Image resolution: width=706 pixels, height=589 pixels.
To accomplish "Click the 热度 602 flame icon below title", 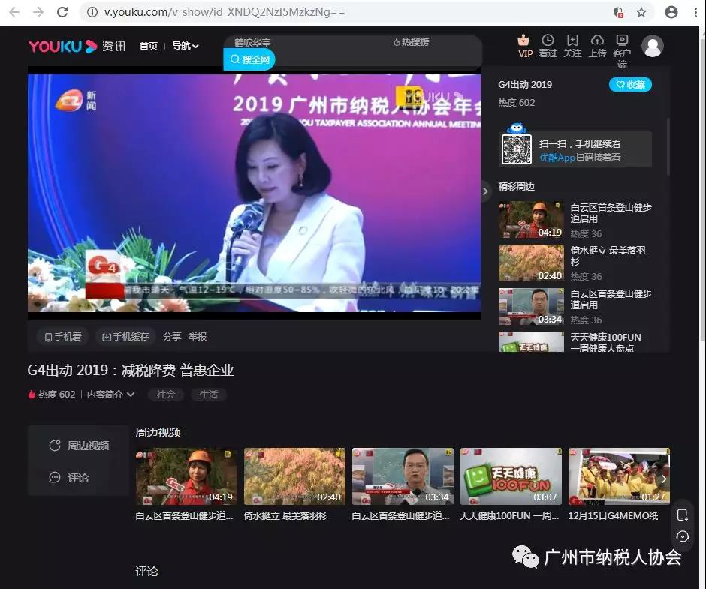I will click(x=32, y=395).
